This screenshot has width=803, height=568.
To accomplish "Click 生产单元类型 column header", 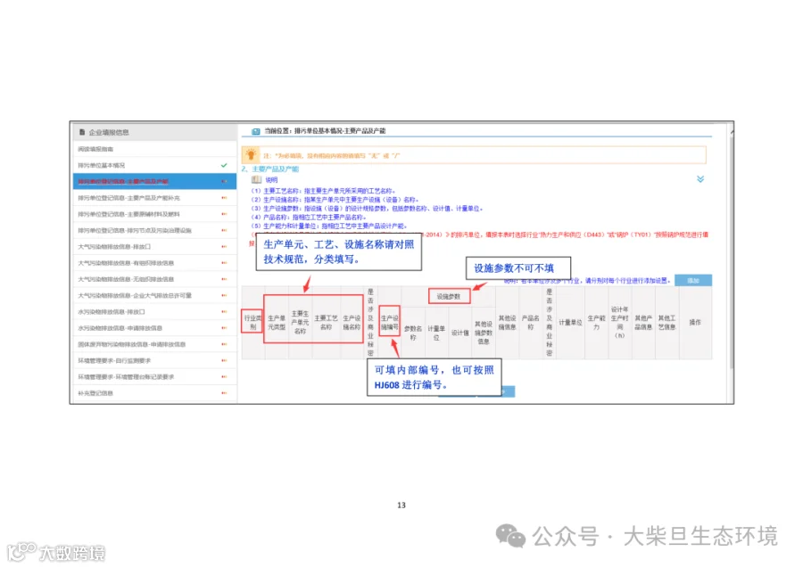I will (x=277, y=323).
